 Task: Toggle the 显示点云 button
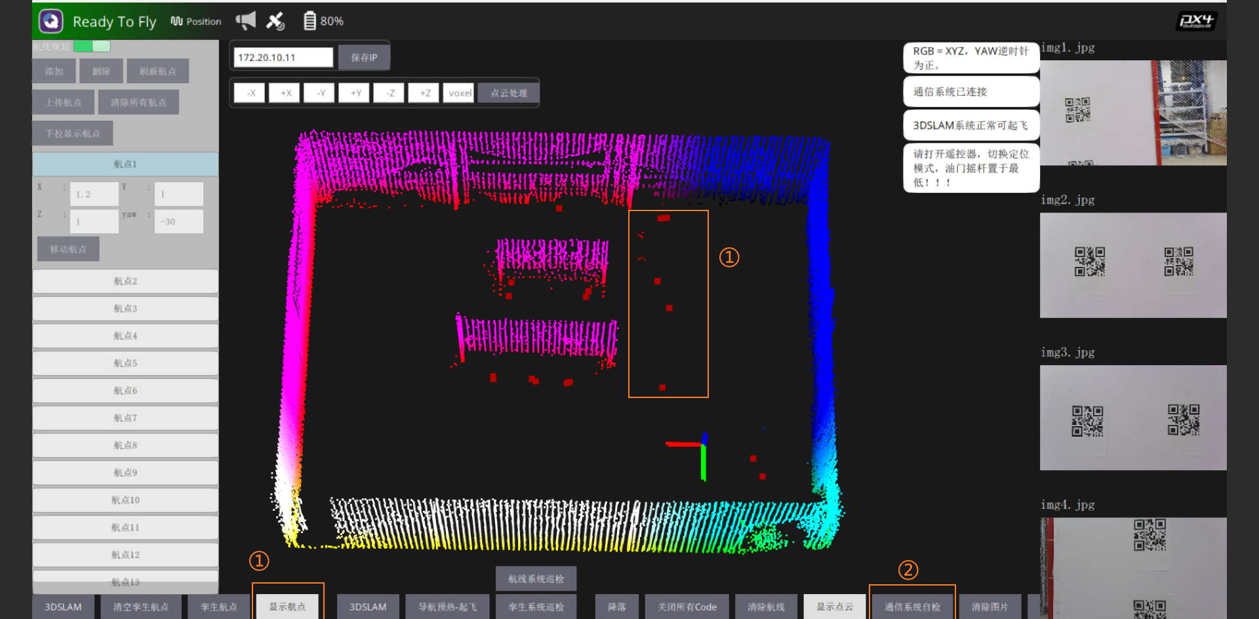835,607
